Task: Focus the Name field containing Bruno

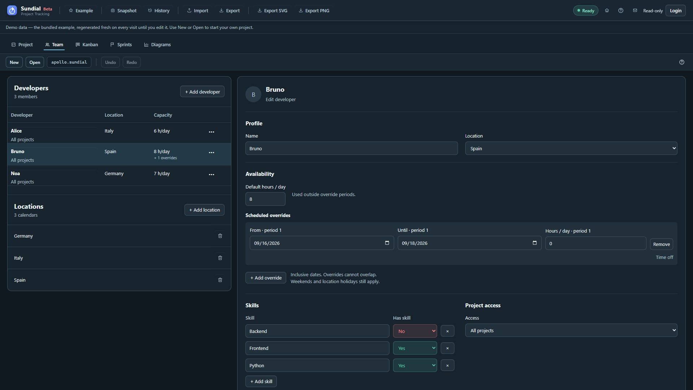Action: pyautogui.click(x=352, y=148)
